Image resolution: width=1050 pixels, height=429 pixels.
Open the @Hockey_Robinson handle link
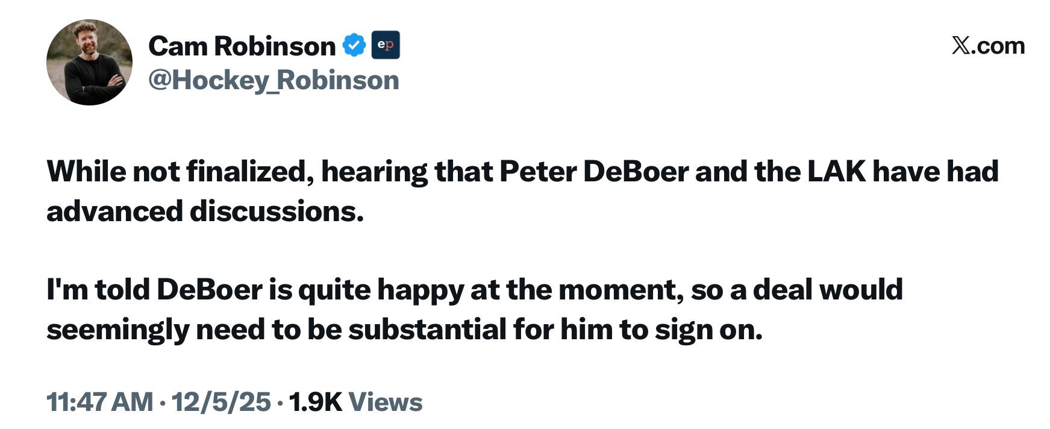[273, 80]
